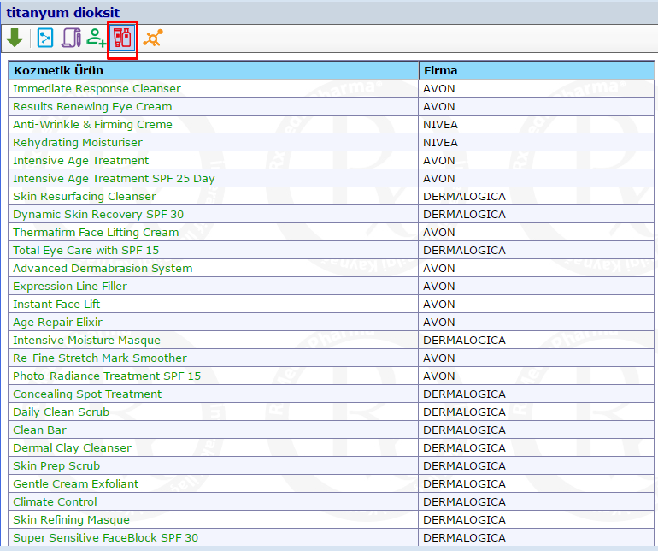Click Intensive Age Treatment SPF 25 Day

[x=114, y=178]
